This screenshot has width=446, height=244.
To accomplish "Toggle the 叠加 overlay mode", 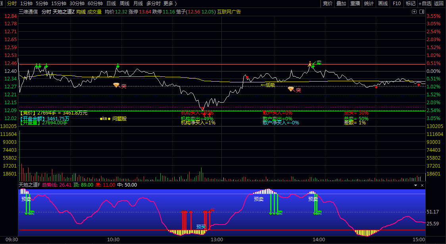I will pos(341,4).
